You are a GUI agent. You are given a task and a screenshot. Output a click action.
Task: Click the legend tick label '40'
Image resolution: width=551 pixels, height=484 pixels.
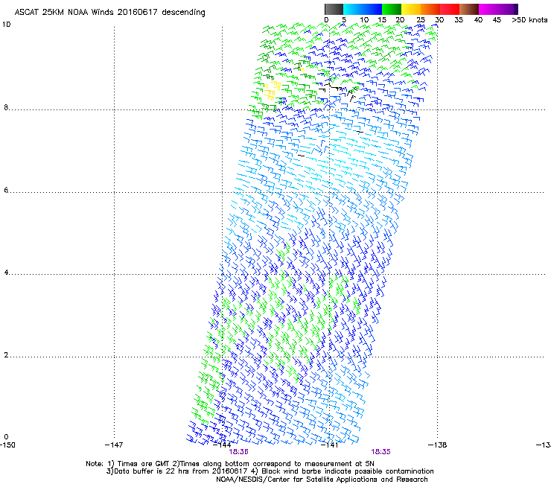coord(478,20)
